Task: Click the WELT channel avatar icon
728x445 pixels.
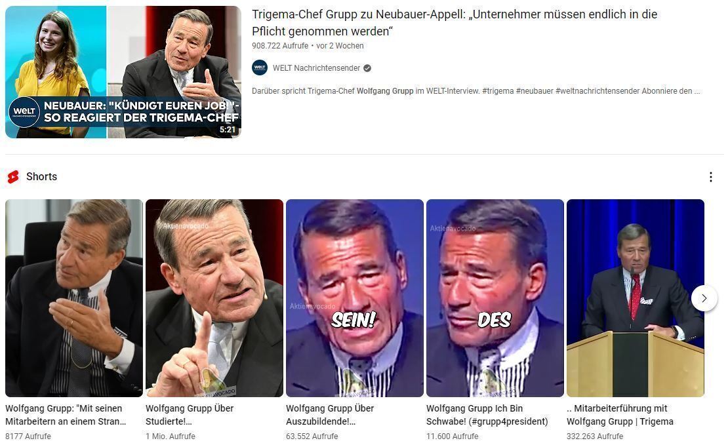Action: pyautogui.click(x=260, y=68)
